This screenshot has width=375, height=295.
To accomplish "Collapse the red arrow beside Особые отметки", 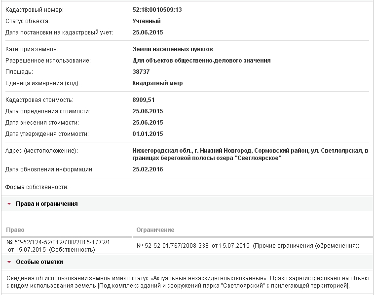I will click(9, 262).
